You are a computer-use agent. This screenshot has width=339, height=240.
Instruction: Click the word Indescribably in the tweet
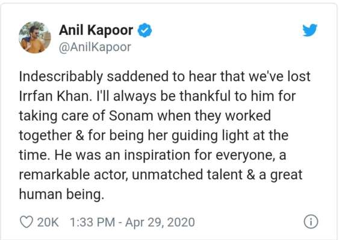(61, 77)
